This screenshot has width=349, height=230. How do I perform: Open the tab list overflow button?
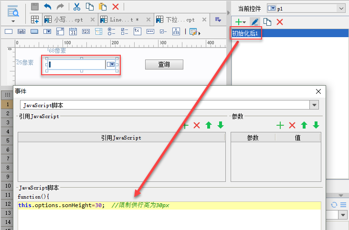(x=218, y=20)
